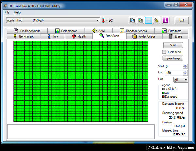Enable the Quick scan checkbox
196x151 pixels.
tap(164, 52)
